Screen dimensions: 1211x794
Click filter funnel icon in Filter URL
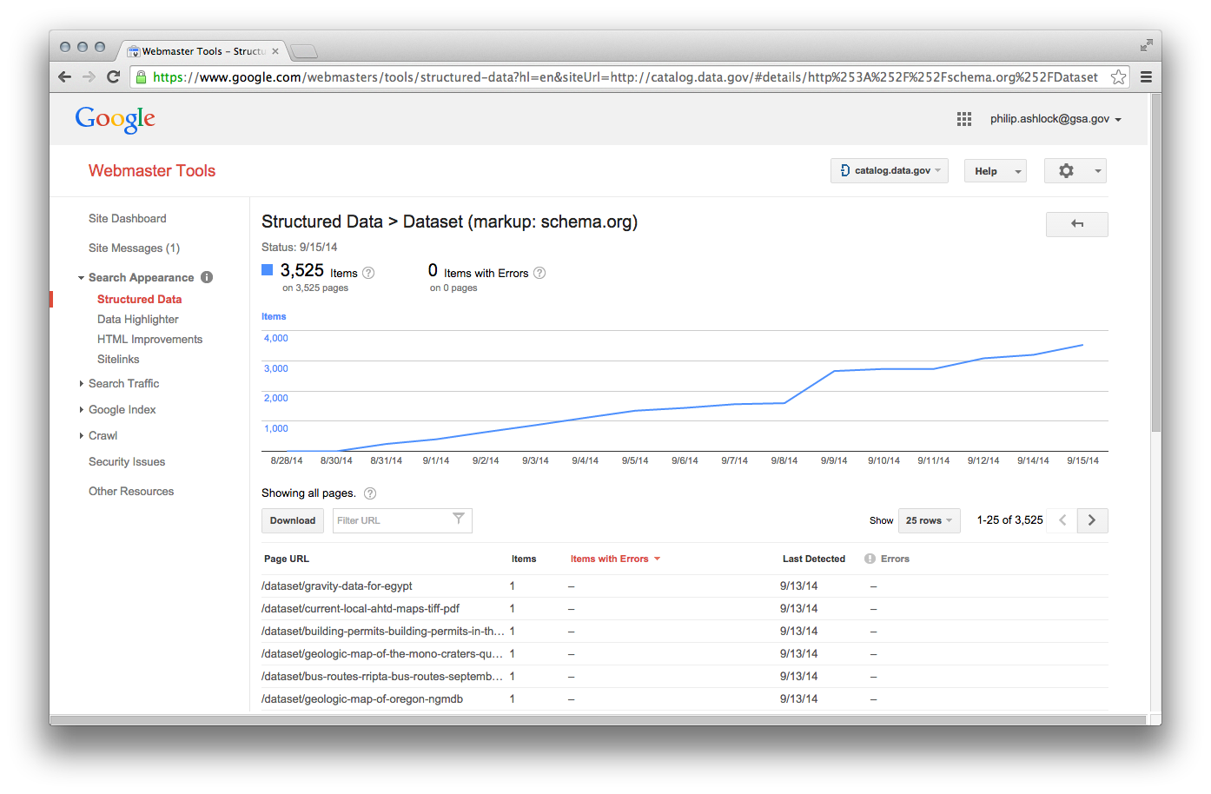click(x=459, y=519)
